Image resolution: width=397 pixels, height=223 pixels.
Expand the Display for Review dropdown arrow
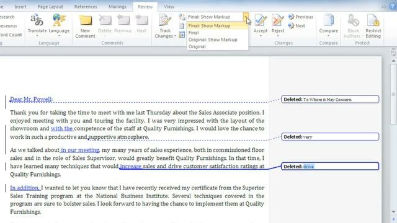(x=246, y=17)
